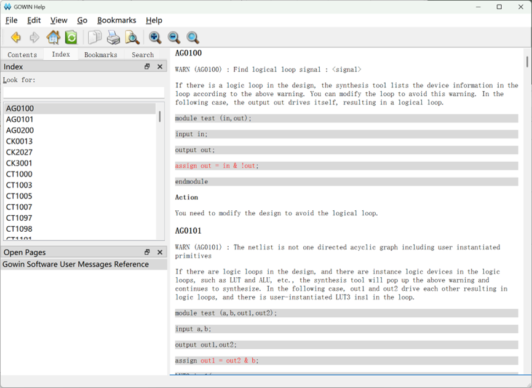
Task: Print the page with the printer icon
Action: tap(113, 38)
